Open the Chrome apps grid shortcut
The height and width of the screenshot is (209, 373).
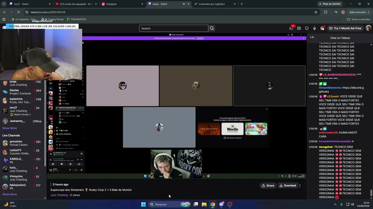pos(4,19)
